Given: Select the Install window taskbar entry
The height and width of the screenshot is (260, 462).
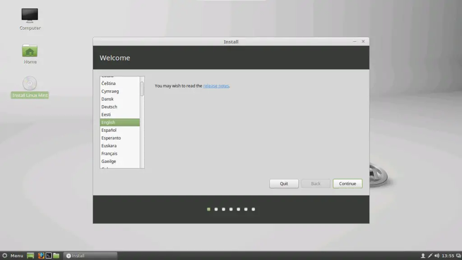Looking at the screenshot, I should (90, 255).
